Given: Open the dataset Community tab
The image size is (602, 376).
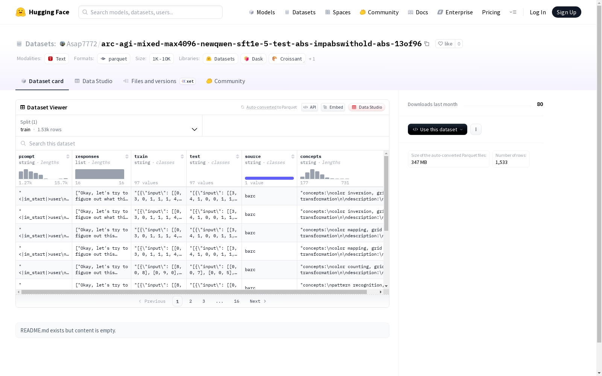Looking at the screenshot, I should click(x=226, y=81).
